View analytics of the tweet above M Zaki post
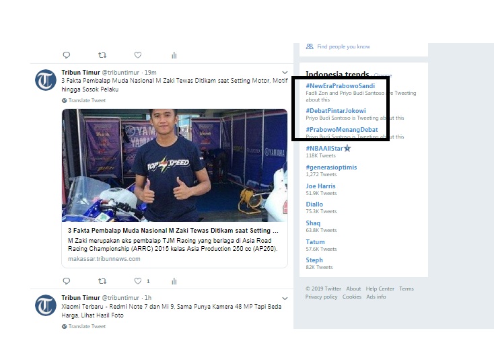 174,55
